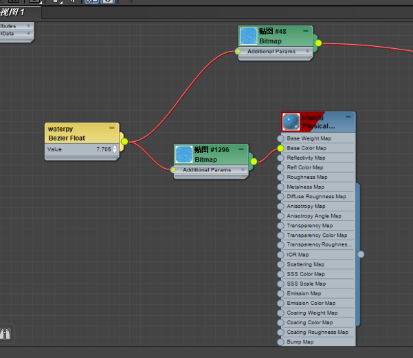Click the Coating Color Map socket

(x=281, y=322)
